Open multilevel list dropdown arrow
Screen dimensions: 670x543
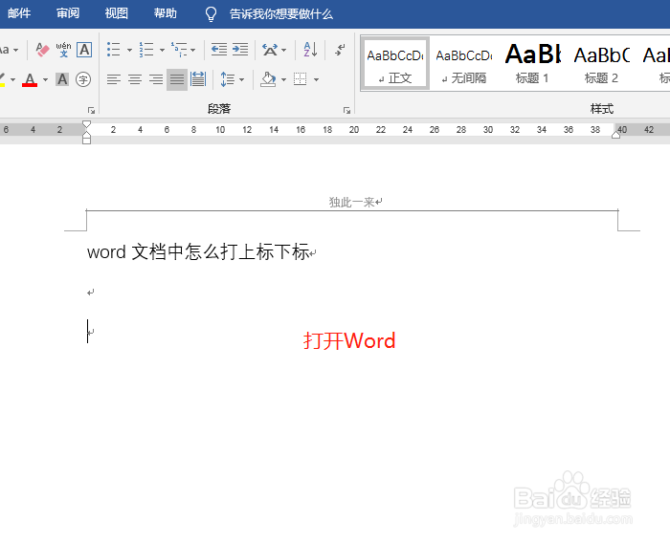(x=193, y=50)
